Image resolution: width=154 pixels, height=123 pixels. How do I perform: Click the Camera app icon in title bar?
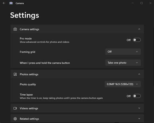11,3
